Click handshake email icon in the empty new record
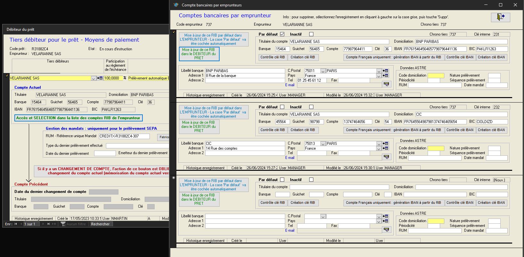524x257 pixels. [387, 229]
